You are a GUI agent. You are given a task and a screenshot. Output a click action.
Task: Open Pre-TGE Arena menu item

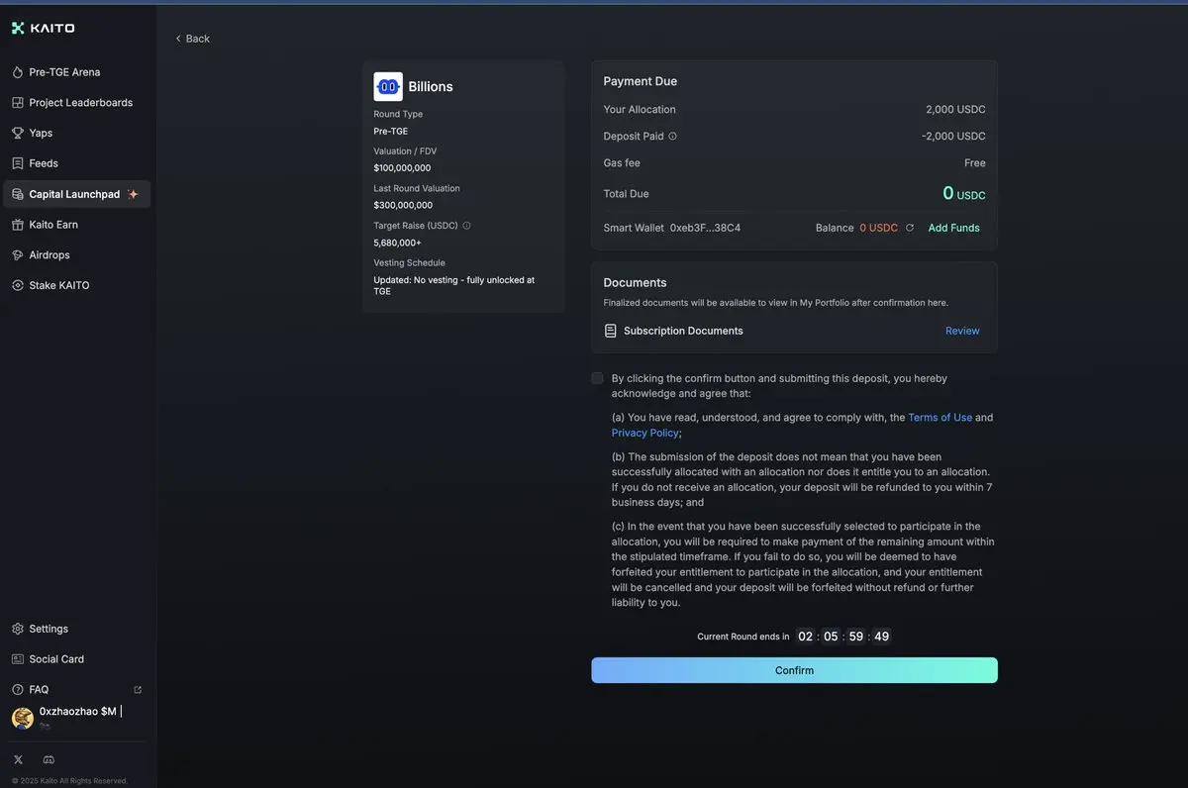(77, 72)
